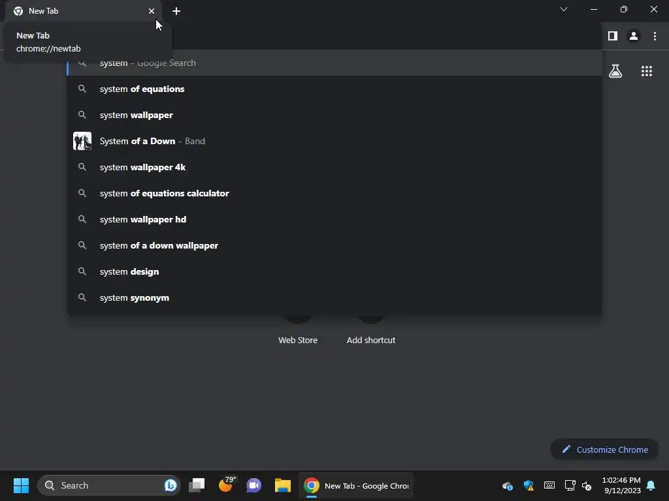Open the weather widget showing 79°
669x501 pixels.
(x=226, y=485)
